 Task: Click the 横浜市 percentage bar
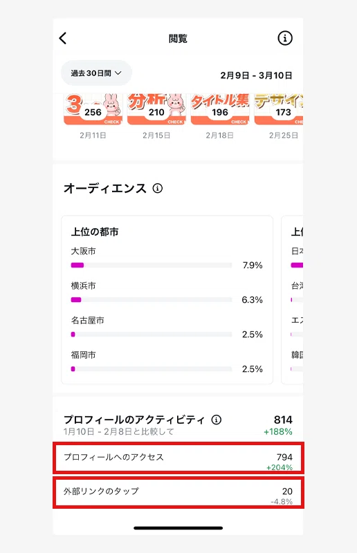coord(151,300)
